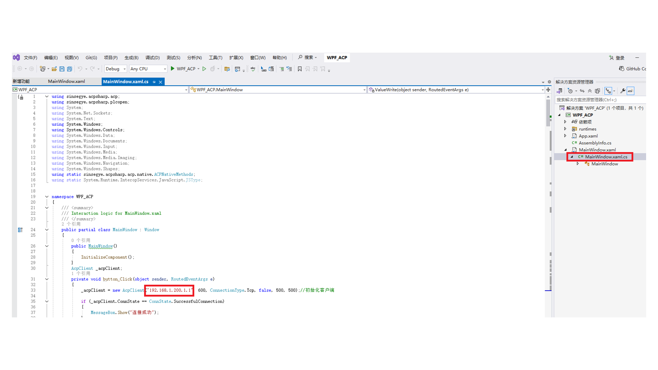Click the 登录 sign-in button
The image size is (658, 370).
617,58
